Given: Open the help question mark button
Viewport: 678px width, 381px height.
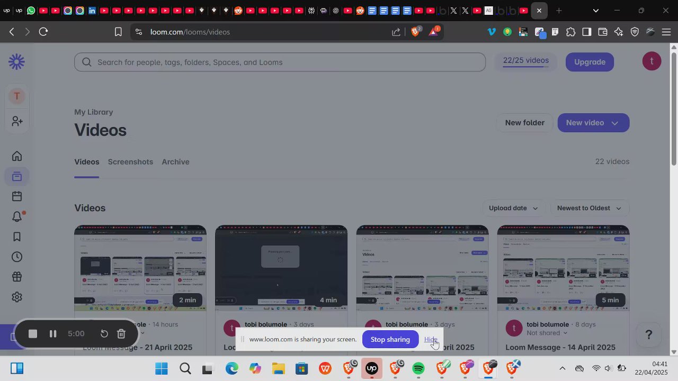Looking at the screenshot, I should [x=649, y=334].
